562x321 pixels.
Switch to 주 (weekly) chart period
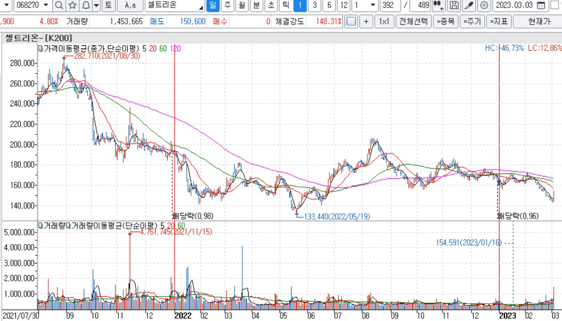coord(227,5)
